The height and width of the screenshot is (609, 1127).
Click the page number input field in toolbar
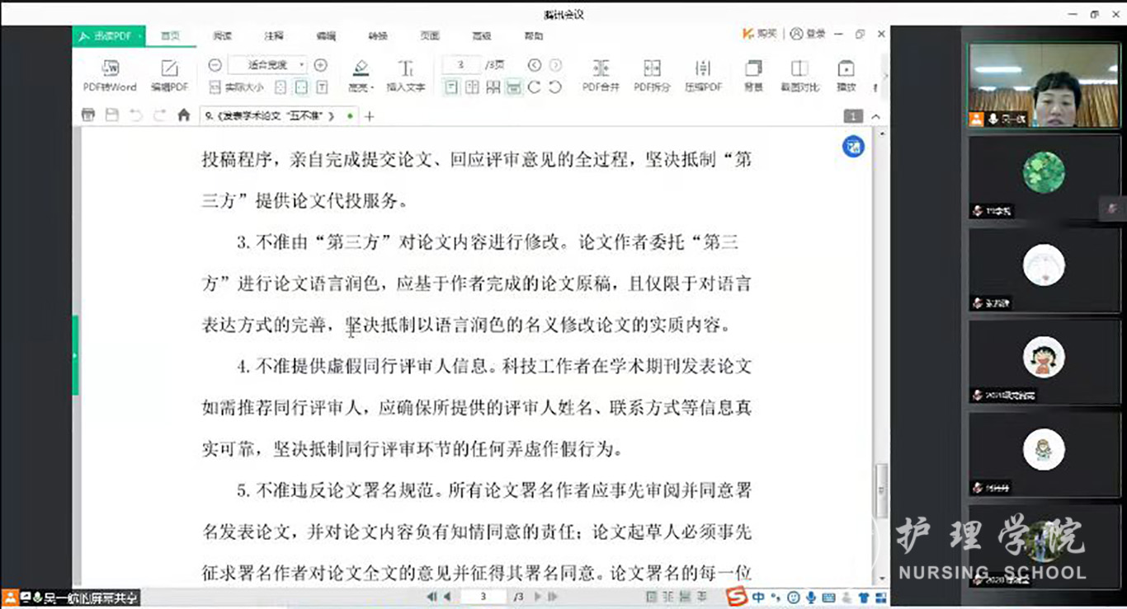click(460, 65)
